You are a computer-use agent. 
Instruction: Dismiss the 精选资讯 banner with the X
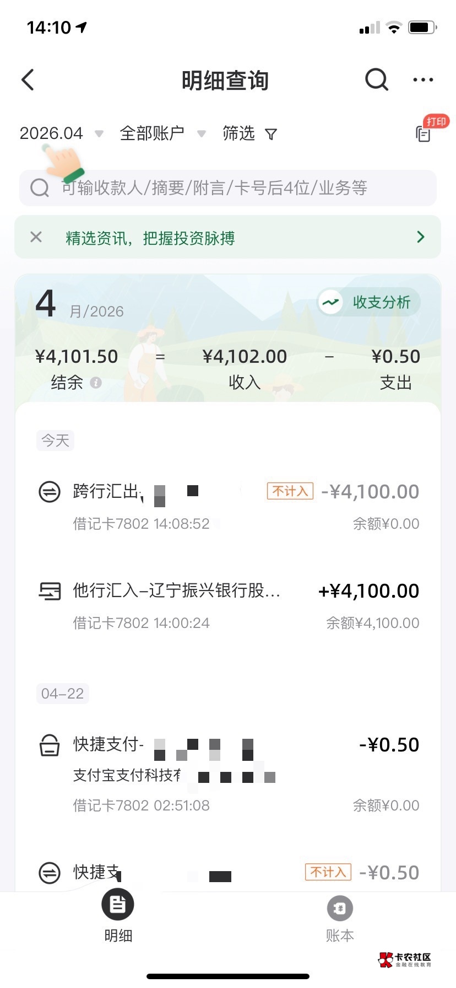[36, 237]
